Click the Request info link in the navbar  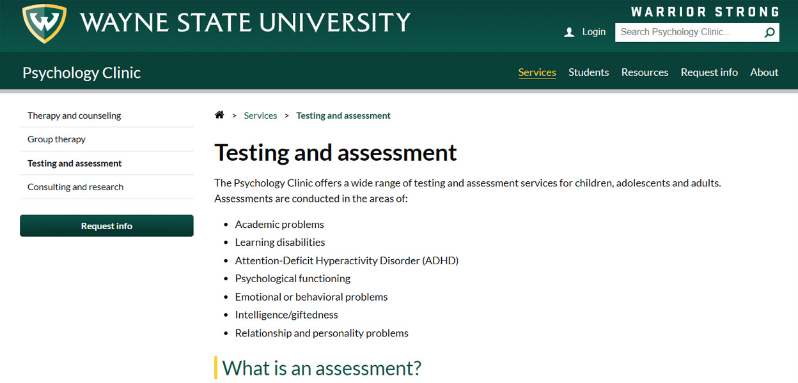pos(709,72)
